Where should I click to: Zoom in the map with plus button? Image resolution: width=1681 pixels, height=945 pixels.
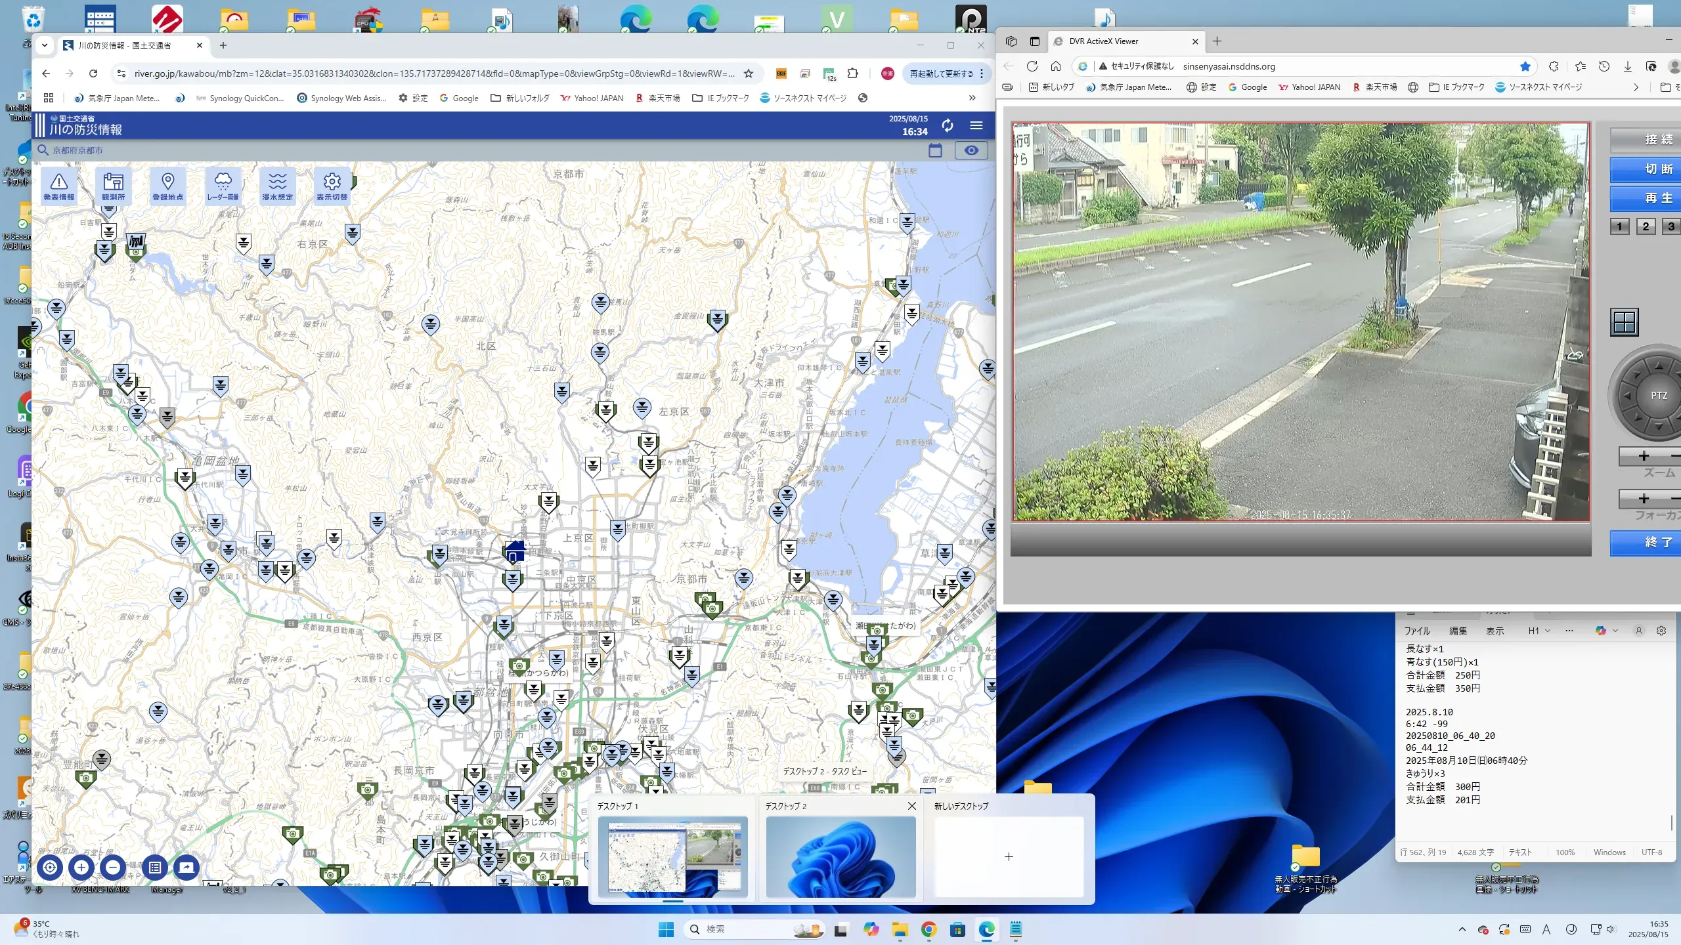click(x=81, y=868)
